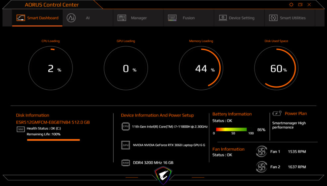This screenshot has height=186, width=327.
Task: Click the Smart Dashboard tab icon
Action: 21,18
